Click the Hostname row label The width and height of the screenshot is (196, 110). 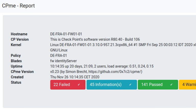19,34
